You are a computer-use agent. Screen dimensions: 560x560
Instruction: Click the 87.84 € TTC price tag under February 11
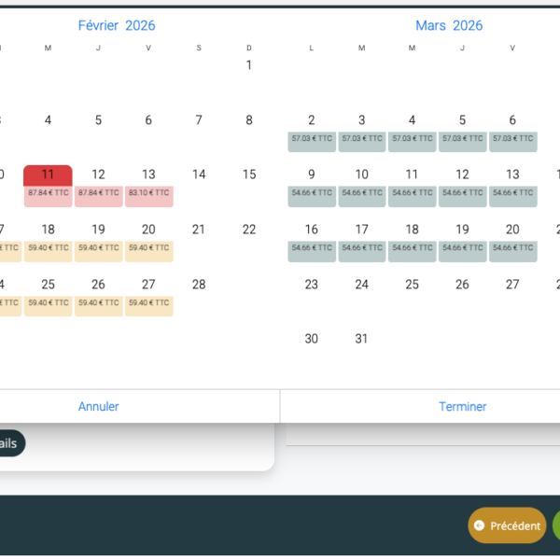coord(48,193)
